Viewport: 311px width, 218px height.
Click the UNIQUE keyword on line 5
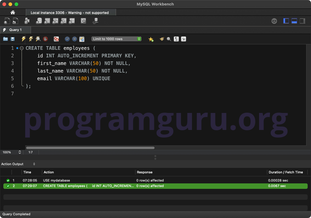pyautogui.click(x=101, y=79)
